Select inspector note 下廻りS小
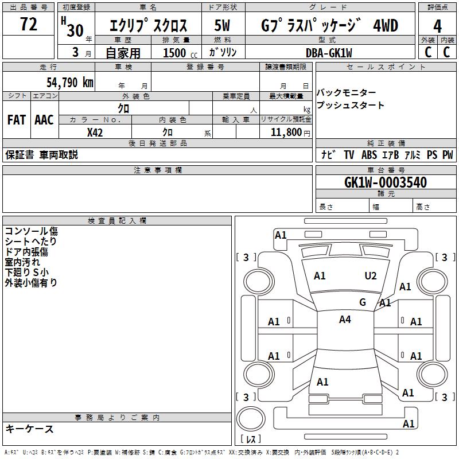 [x=26, y=272]
